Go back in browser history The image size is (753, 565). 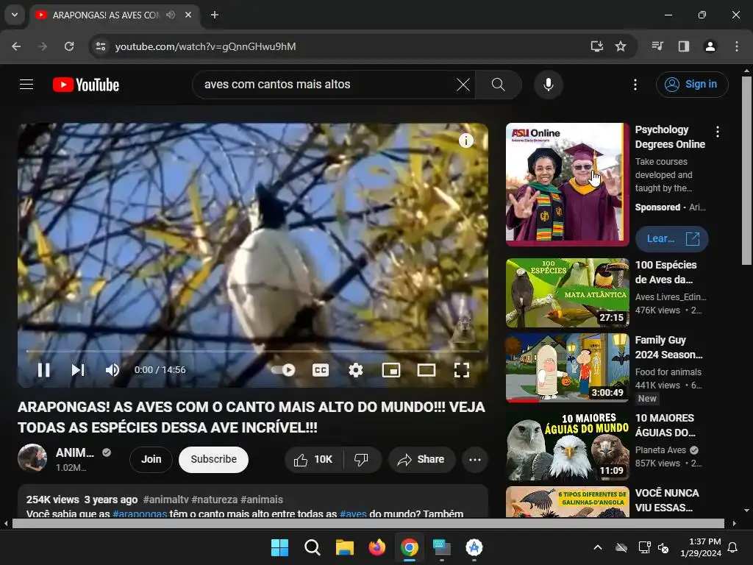[x=16, y=46]
